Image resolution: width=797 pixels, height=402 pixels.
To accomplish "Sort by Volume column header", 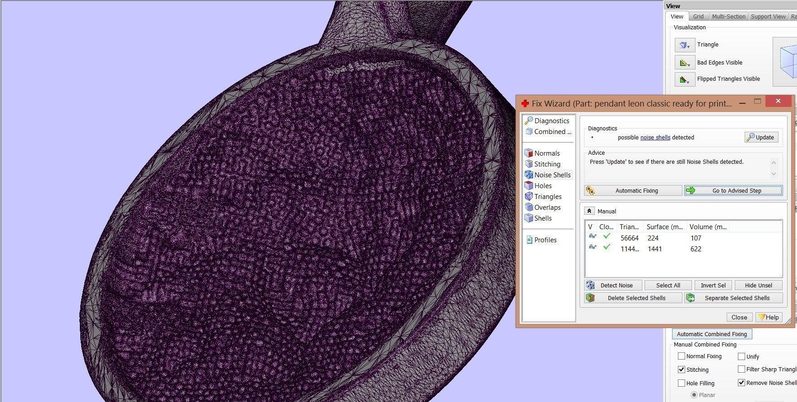I will (708, 227).
